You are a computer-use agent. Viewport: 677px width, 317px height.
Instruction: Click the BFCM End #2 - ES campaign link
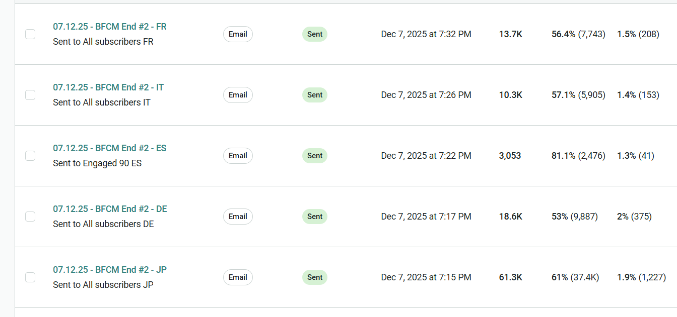(x=109, y=148)
